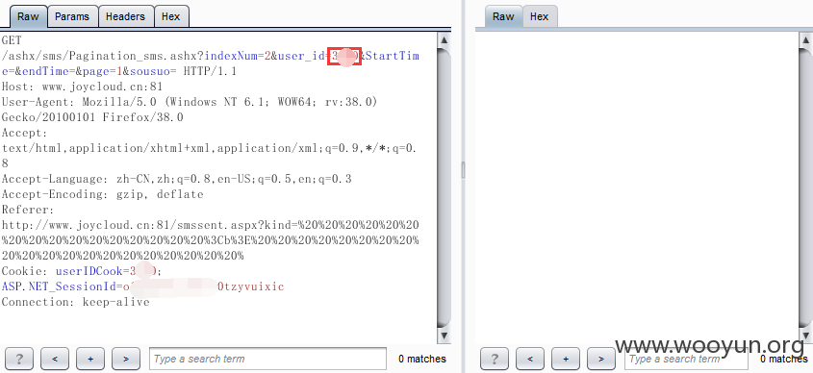The height and width of the screenshot is (373, 813).
Task: Click the 'ASP.NET_SessionId' cookie name
Action: pyautogui.click(x=59, y=286)
